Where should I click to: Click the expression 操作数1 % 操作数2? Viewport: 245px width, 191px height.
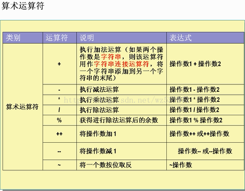point(196,120)
